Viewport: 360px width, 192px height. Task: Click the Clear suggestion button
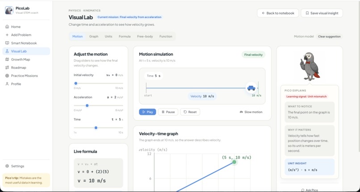(329, 36)
